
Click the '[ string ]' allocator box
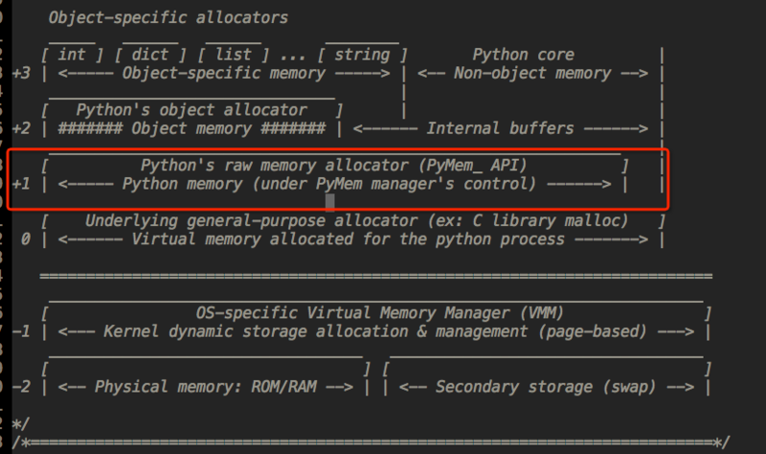tap(362, 55)
